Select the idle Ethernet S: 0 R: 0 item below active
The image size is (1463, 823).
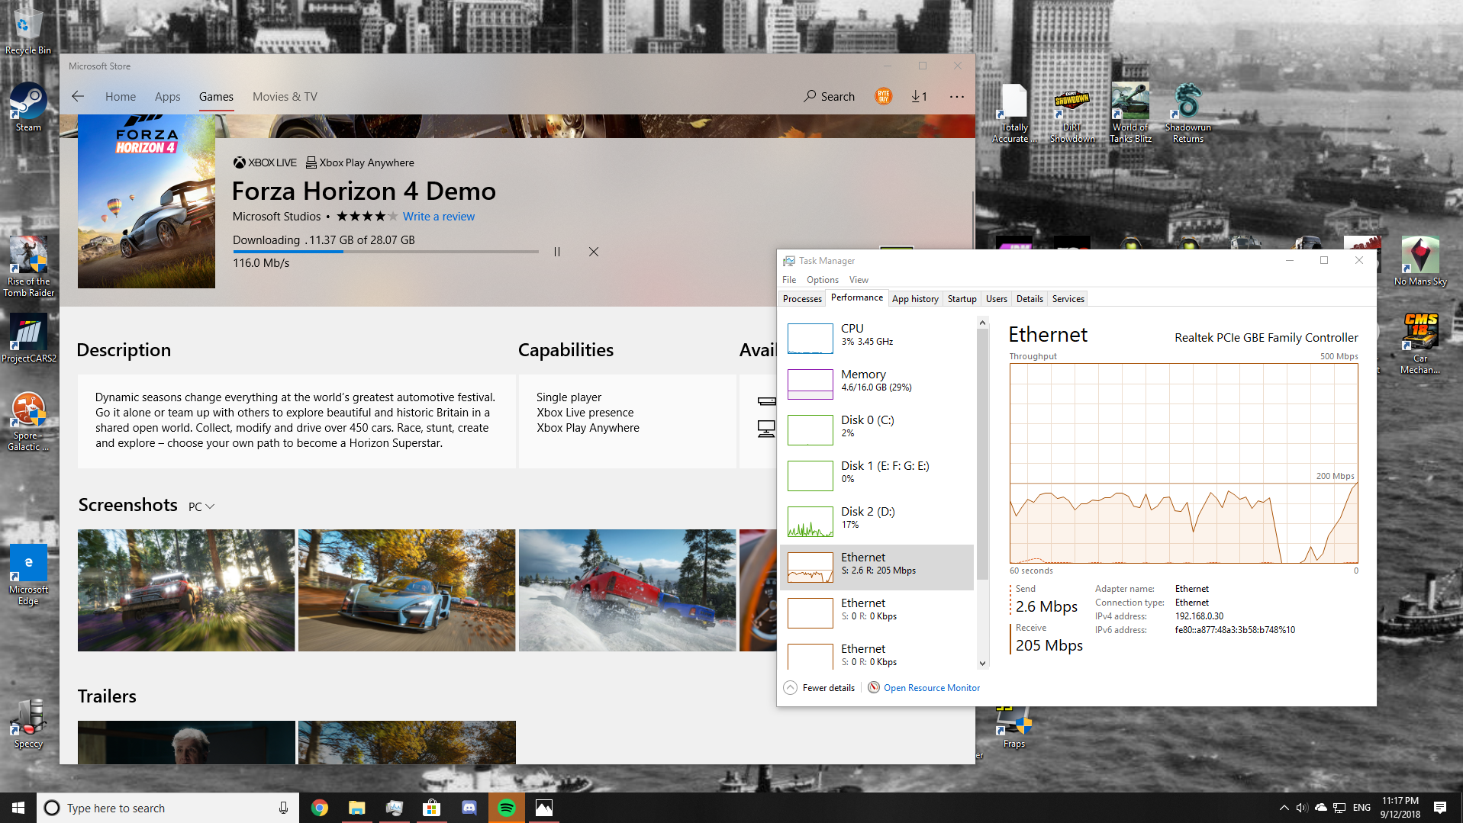pos(877,612)
